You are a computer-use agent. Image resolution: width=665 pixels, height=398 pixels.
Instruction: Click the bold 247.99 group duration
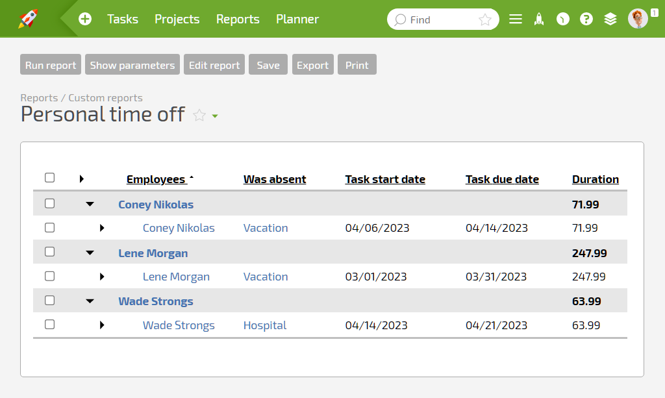pos(589,253)
